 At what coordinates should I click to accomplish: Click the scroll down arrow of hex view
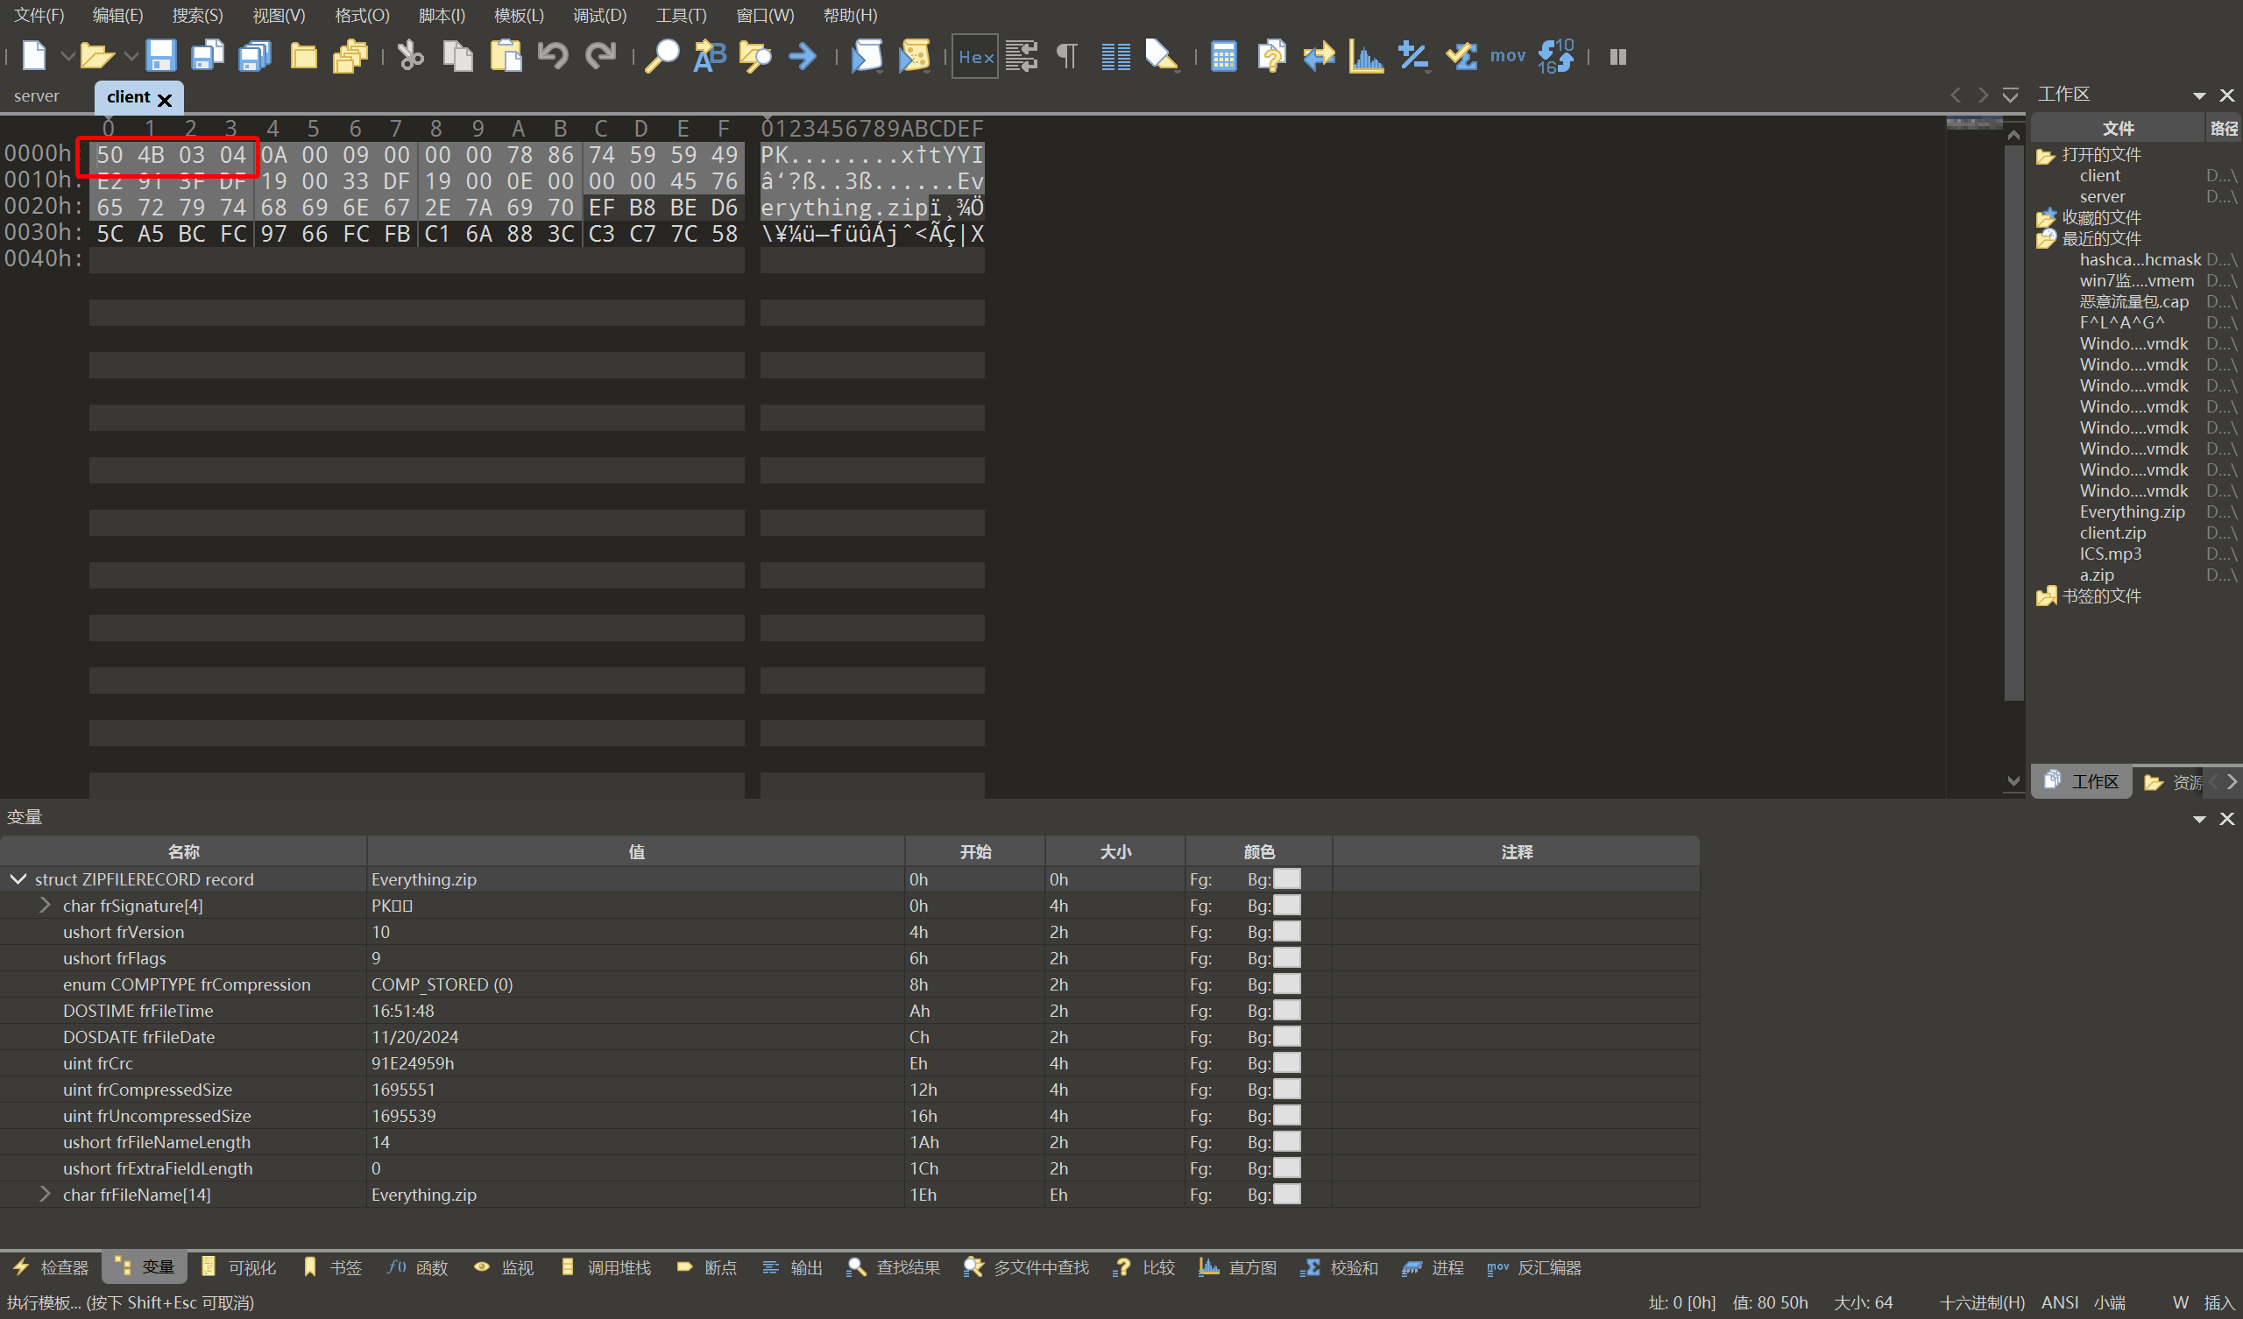click(2013, 781)
